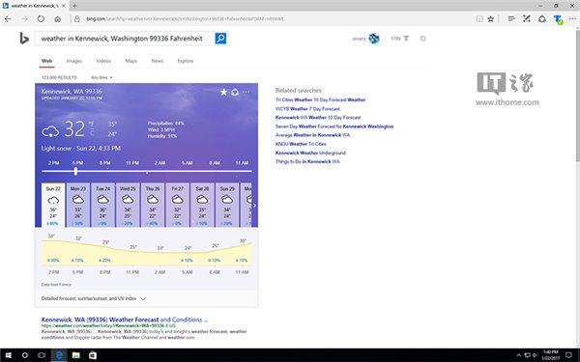The width and height of the screenshot is (580, 362).
Task: Open WCYB Weather 7 Day Forecast link
Action: point(307,108)
